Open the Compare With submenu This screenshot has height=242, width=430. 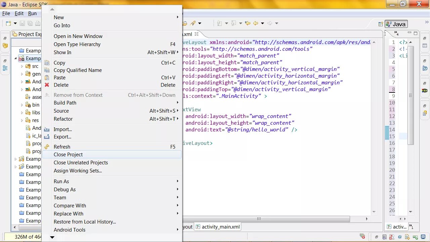pos(112,206)
